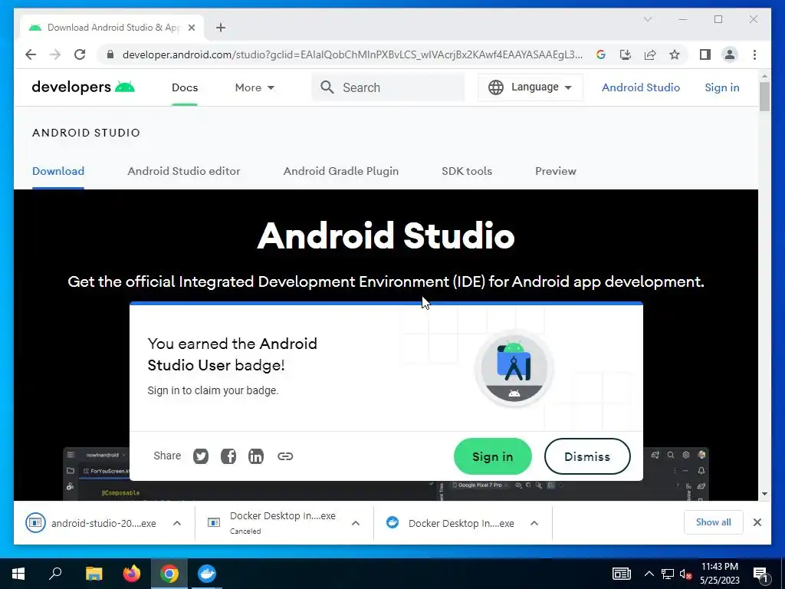This screenshot has width=785, height=589.
Task: Click the Android Studio User badge image
Action: pyautogui.click(x=514, y=368)
